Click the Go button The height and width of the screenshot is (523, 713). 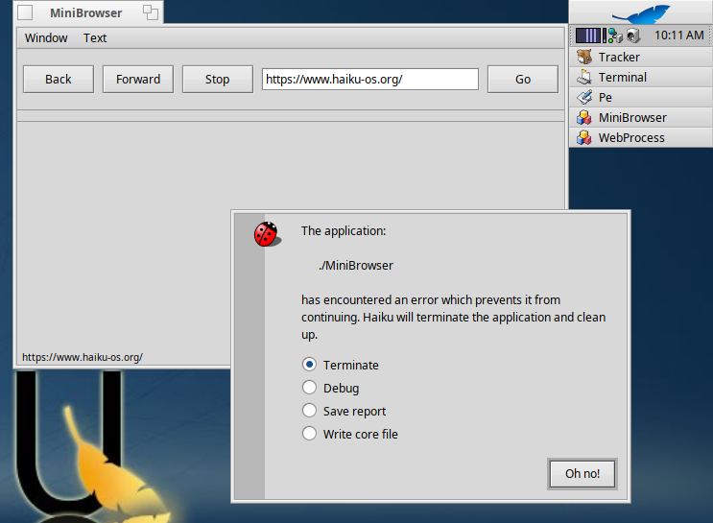click(x=523, y=79)
